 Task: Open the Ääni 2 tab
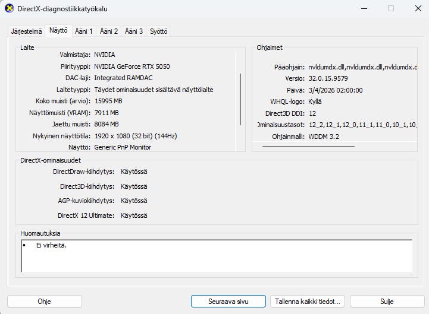point(109,31)
